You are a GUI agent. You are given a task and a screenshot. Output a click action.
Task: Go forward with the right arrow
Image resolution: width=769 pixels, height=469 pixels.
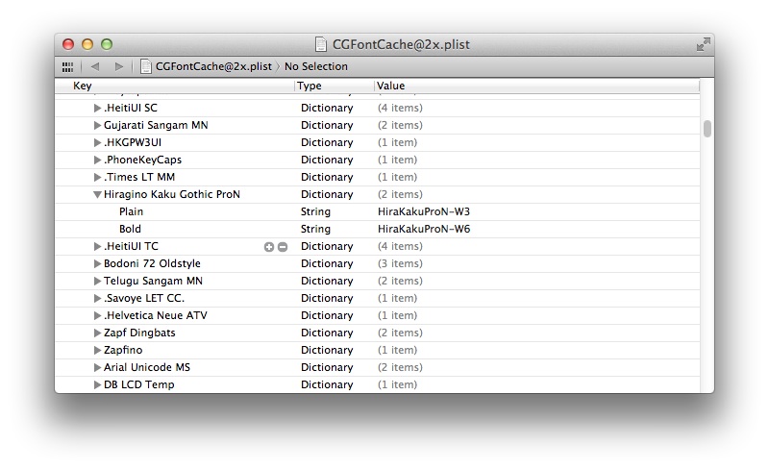[x=118, y=66]
